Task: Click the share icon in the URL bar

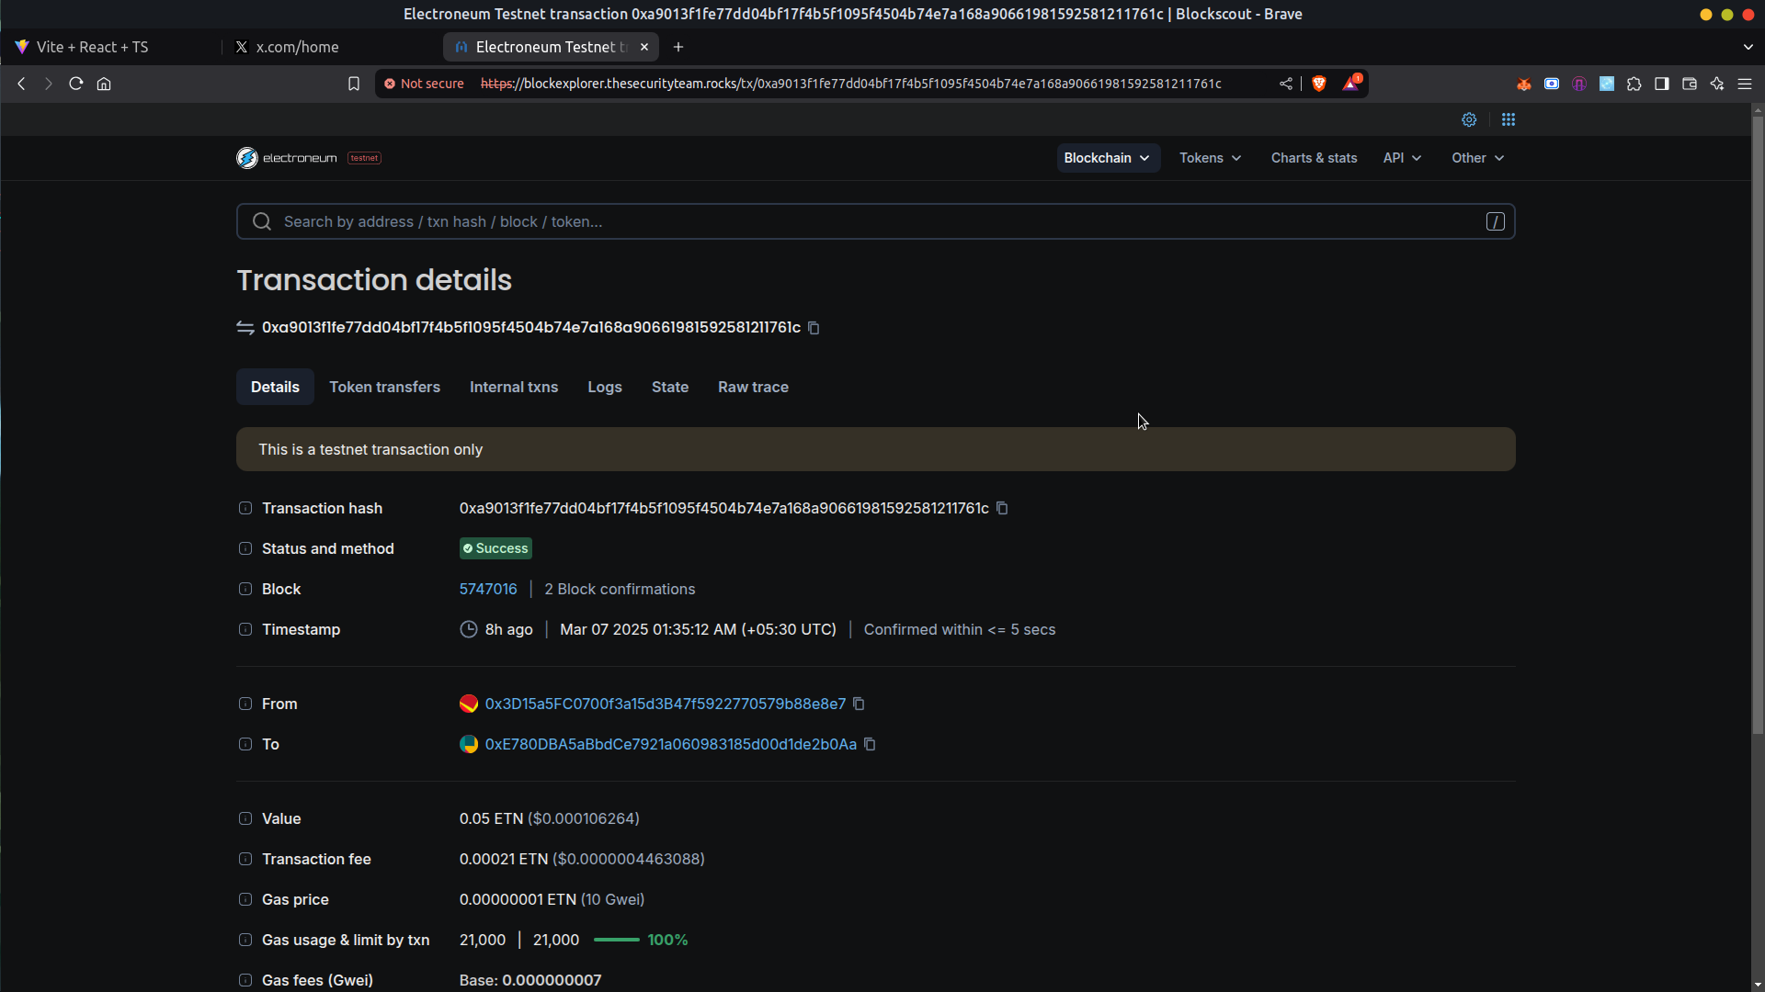Action: pos(1286,84)
